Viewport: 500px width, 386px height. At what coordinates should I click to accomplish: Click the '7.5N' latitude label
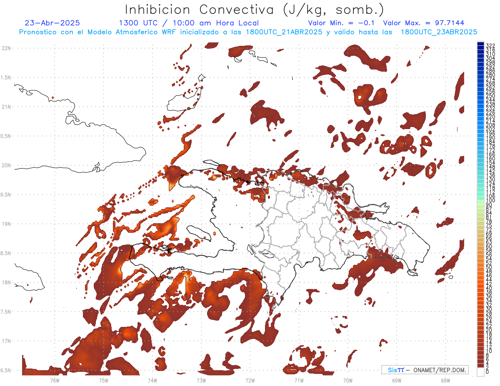point(6,311)
